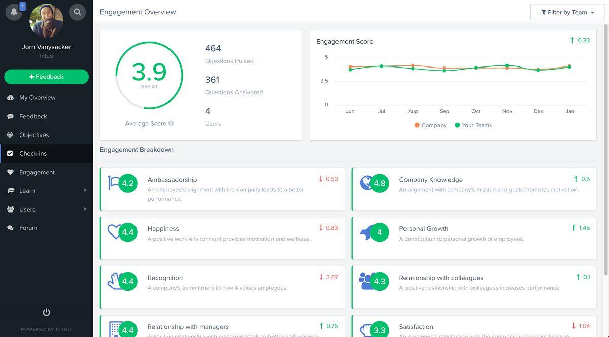Click the 4.8 Company Knowledge score circle

pos(379,183)
